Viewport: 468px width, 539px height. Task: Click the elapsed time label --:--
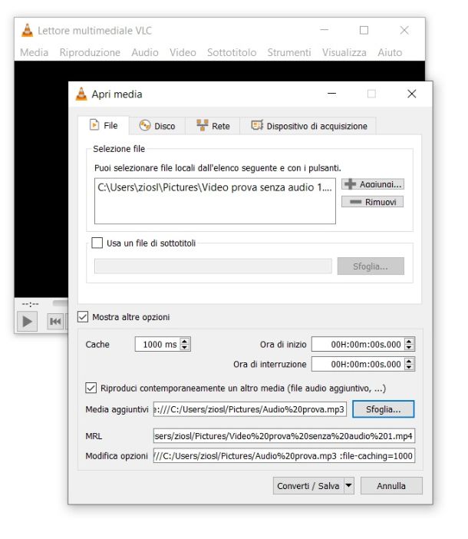click(30, 304)
